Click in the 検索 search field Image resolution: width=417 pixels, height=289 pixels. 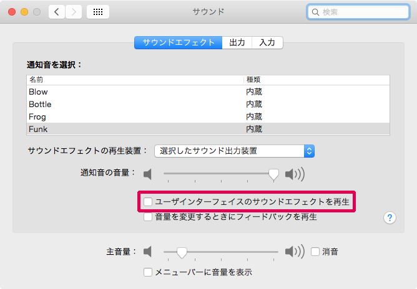358,12
